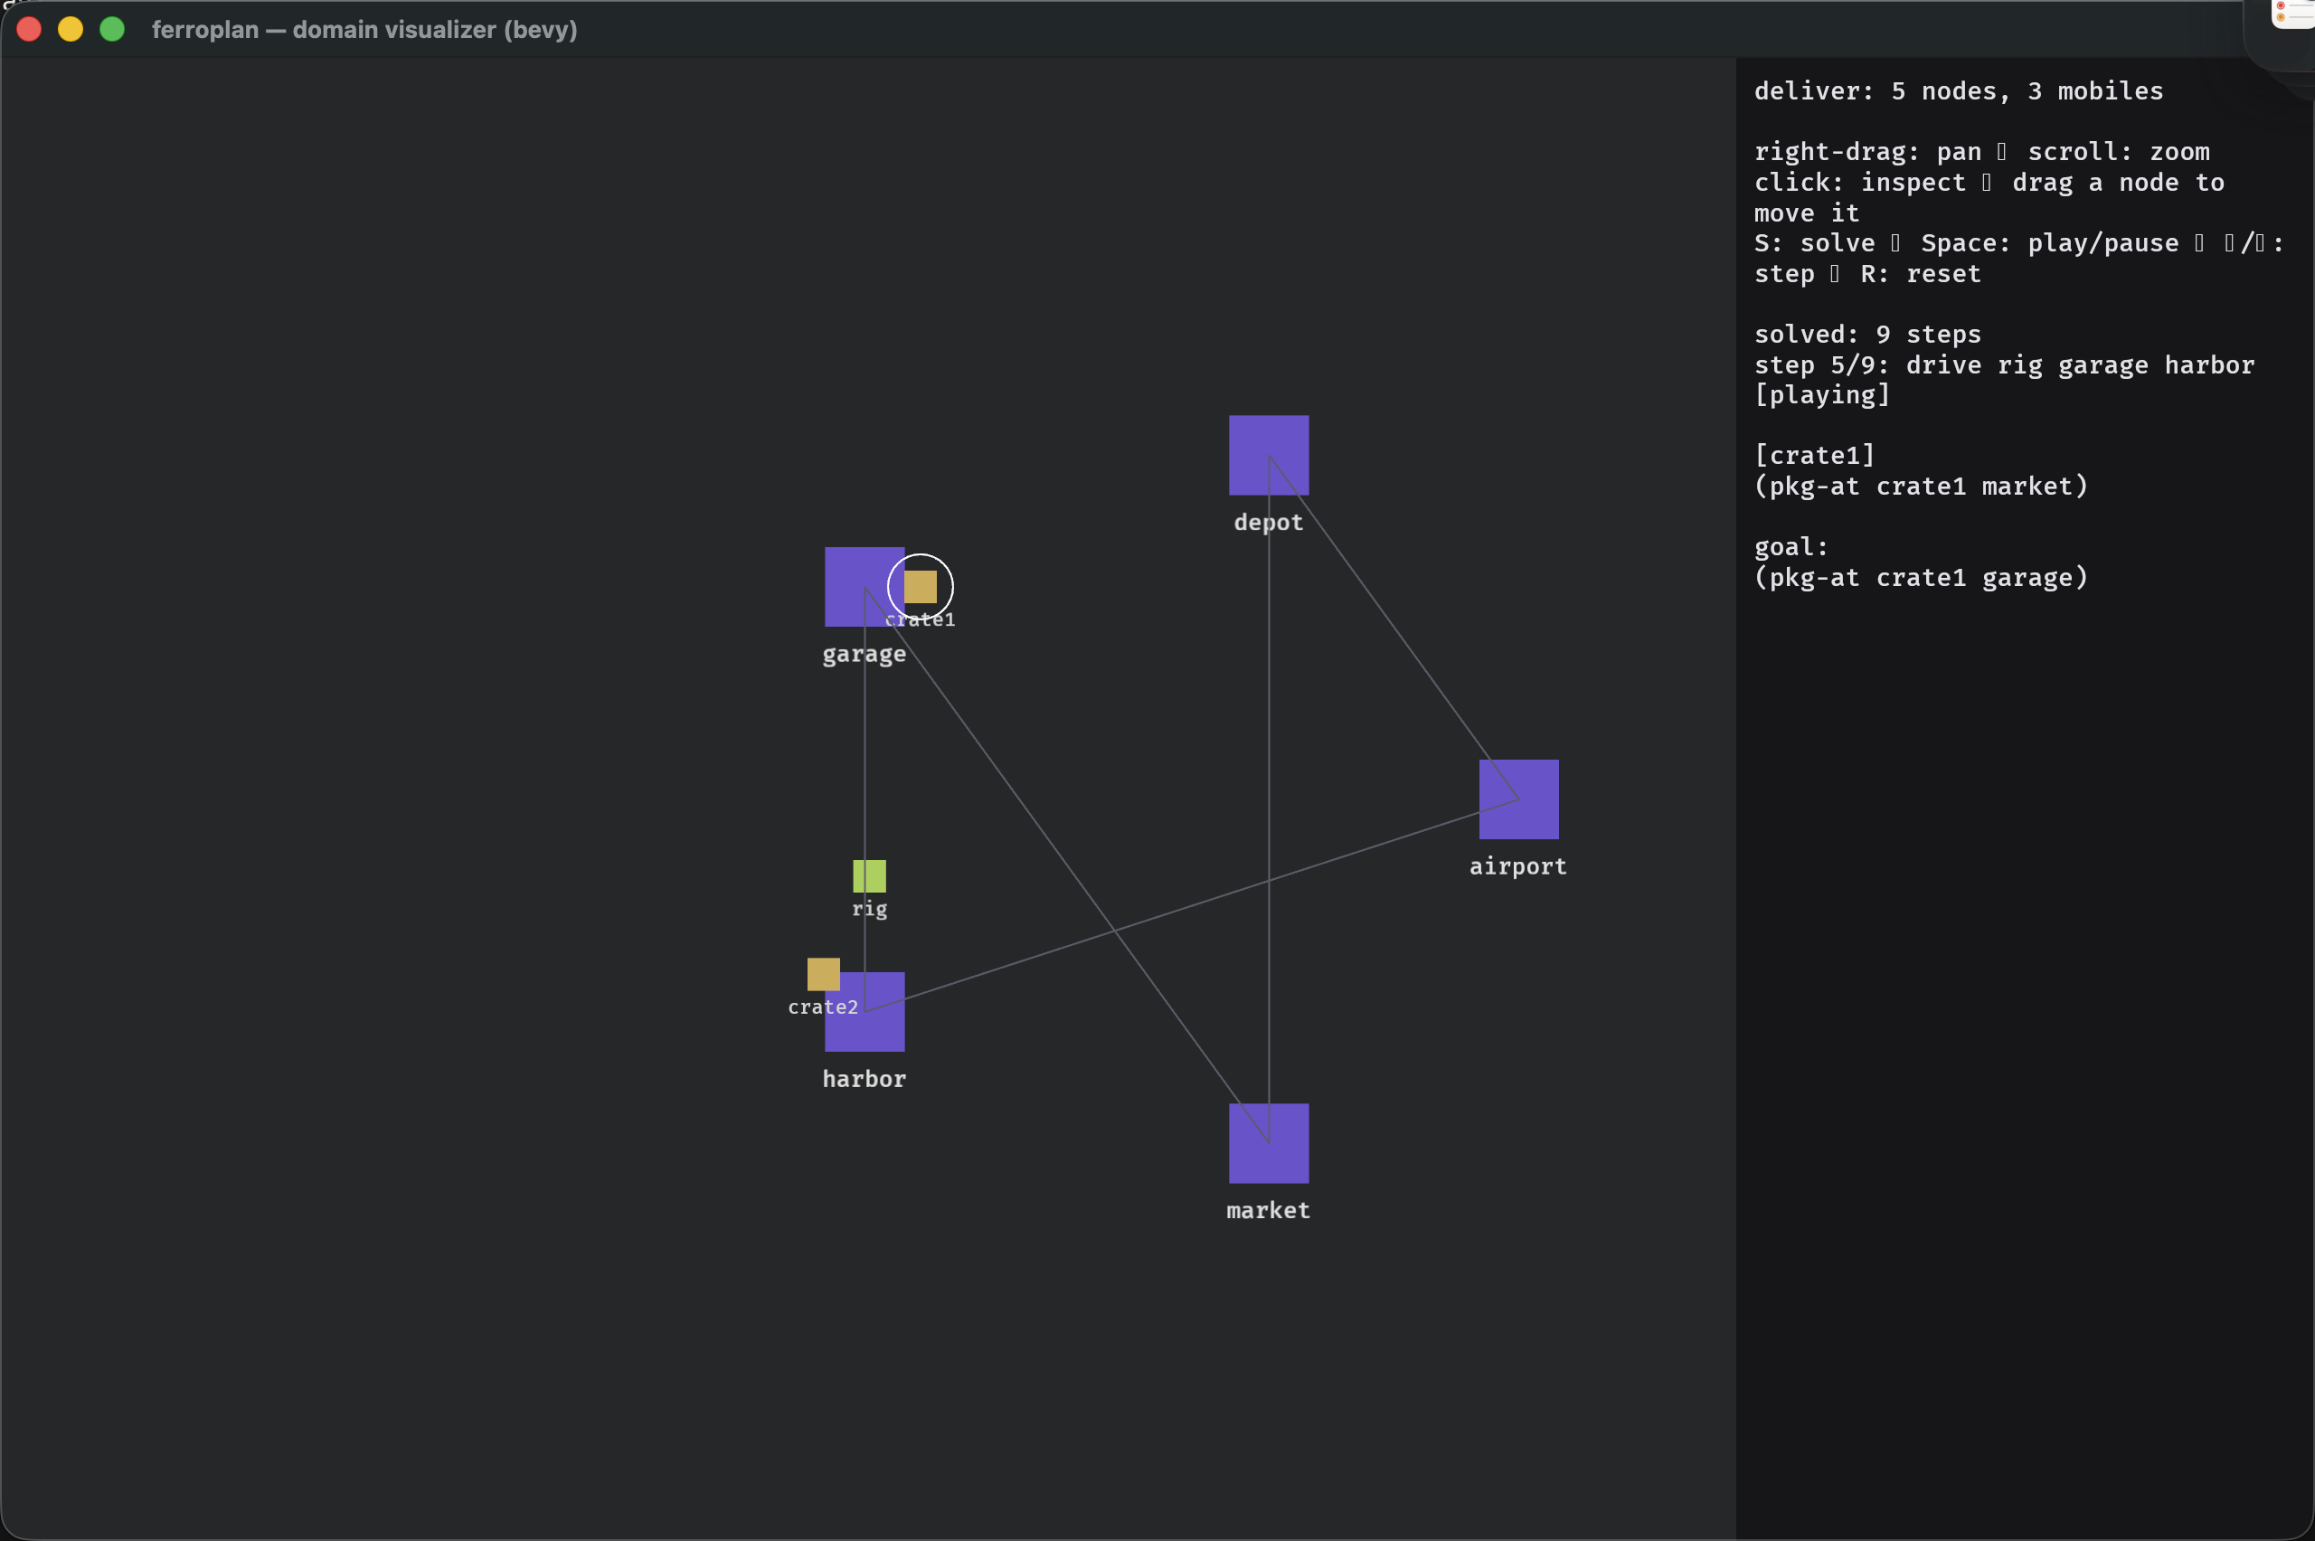Click the rig label text
The width and height of the screenshot is (2315, 1541).
pyautogui.click(x=869, y=909)
